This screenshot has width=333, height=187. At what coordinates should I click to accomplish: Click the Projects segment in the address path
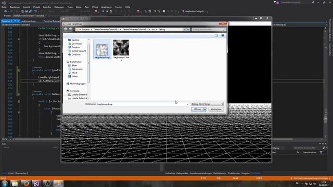(86, 30)
